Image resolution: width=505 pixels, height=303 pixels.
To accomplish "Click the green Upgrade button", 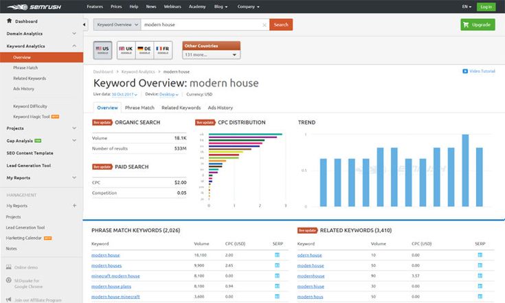I will click(x=477, y=25).
